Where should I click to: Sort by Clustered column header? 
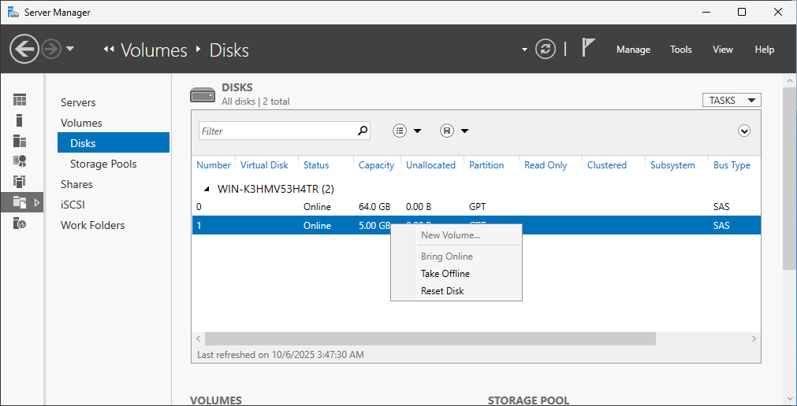tap(607, 165)
